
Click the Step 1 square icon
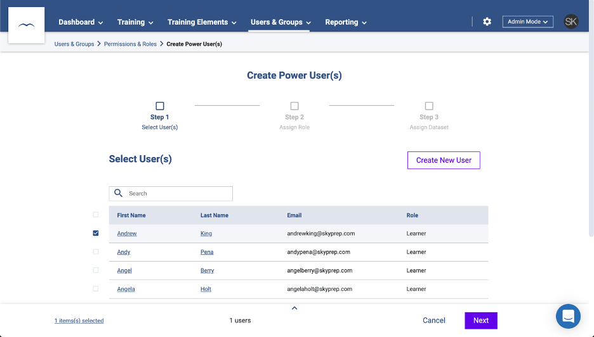pyautogui.click(x=160, y=106)
